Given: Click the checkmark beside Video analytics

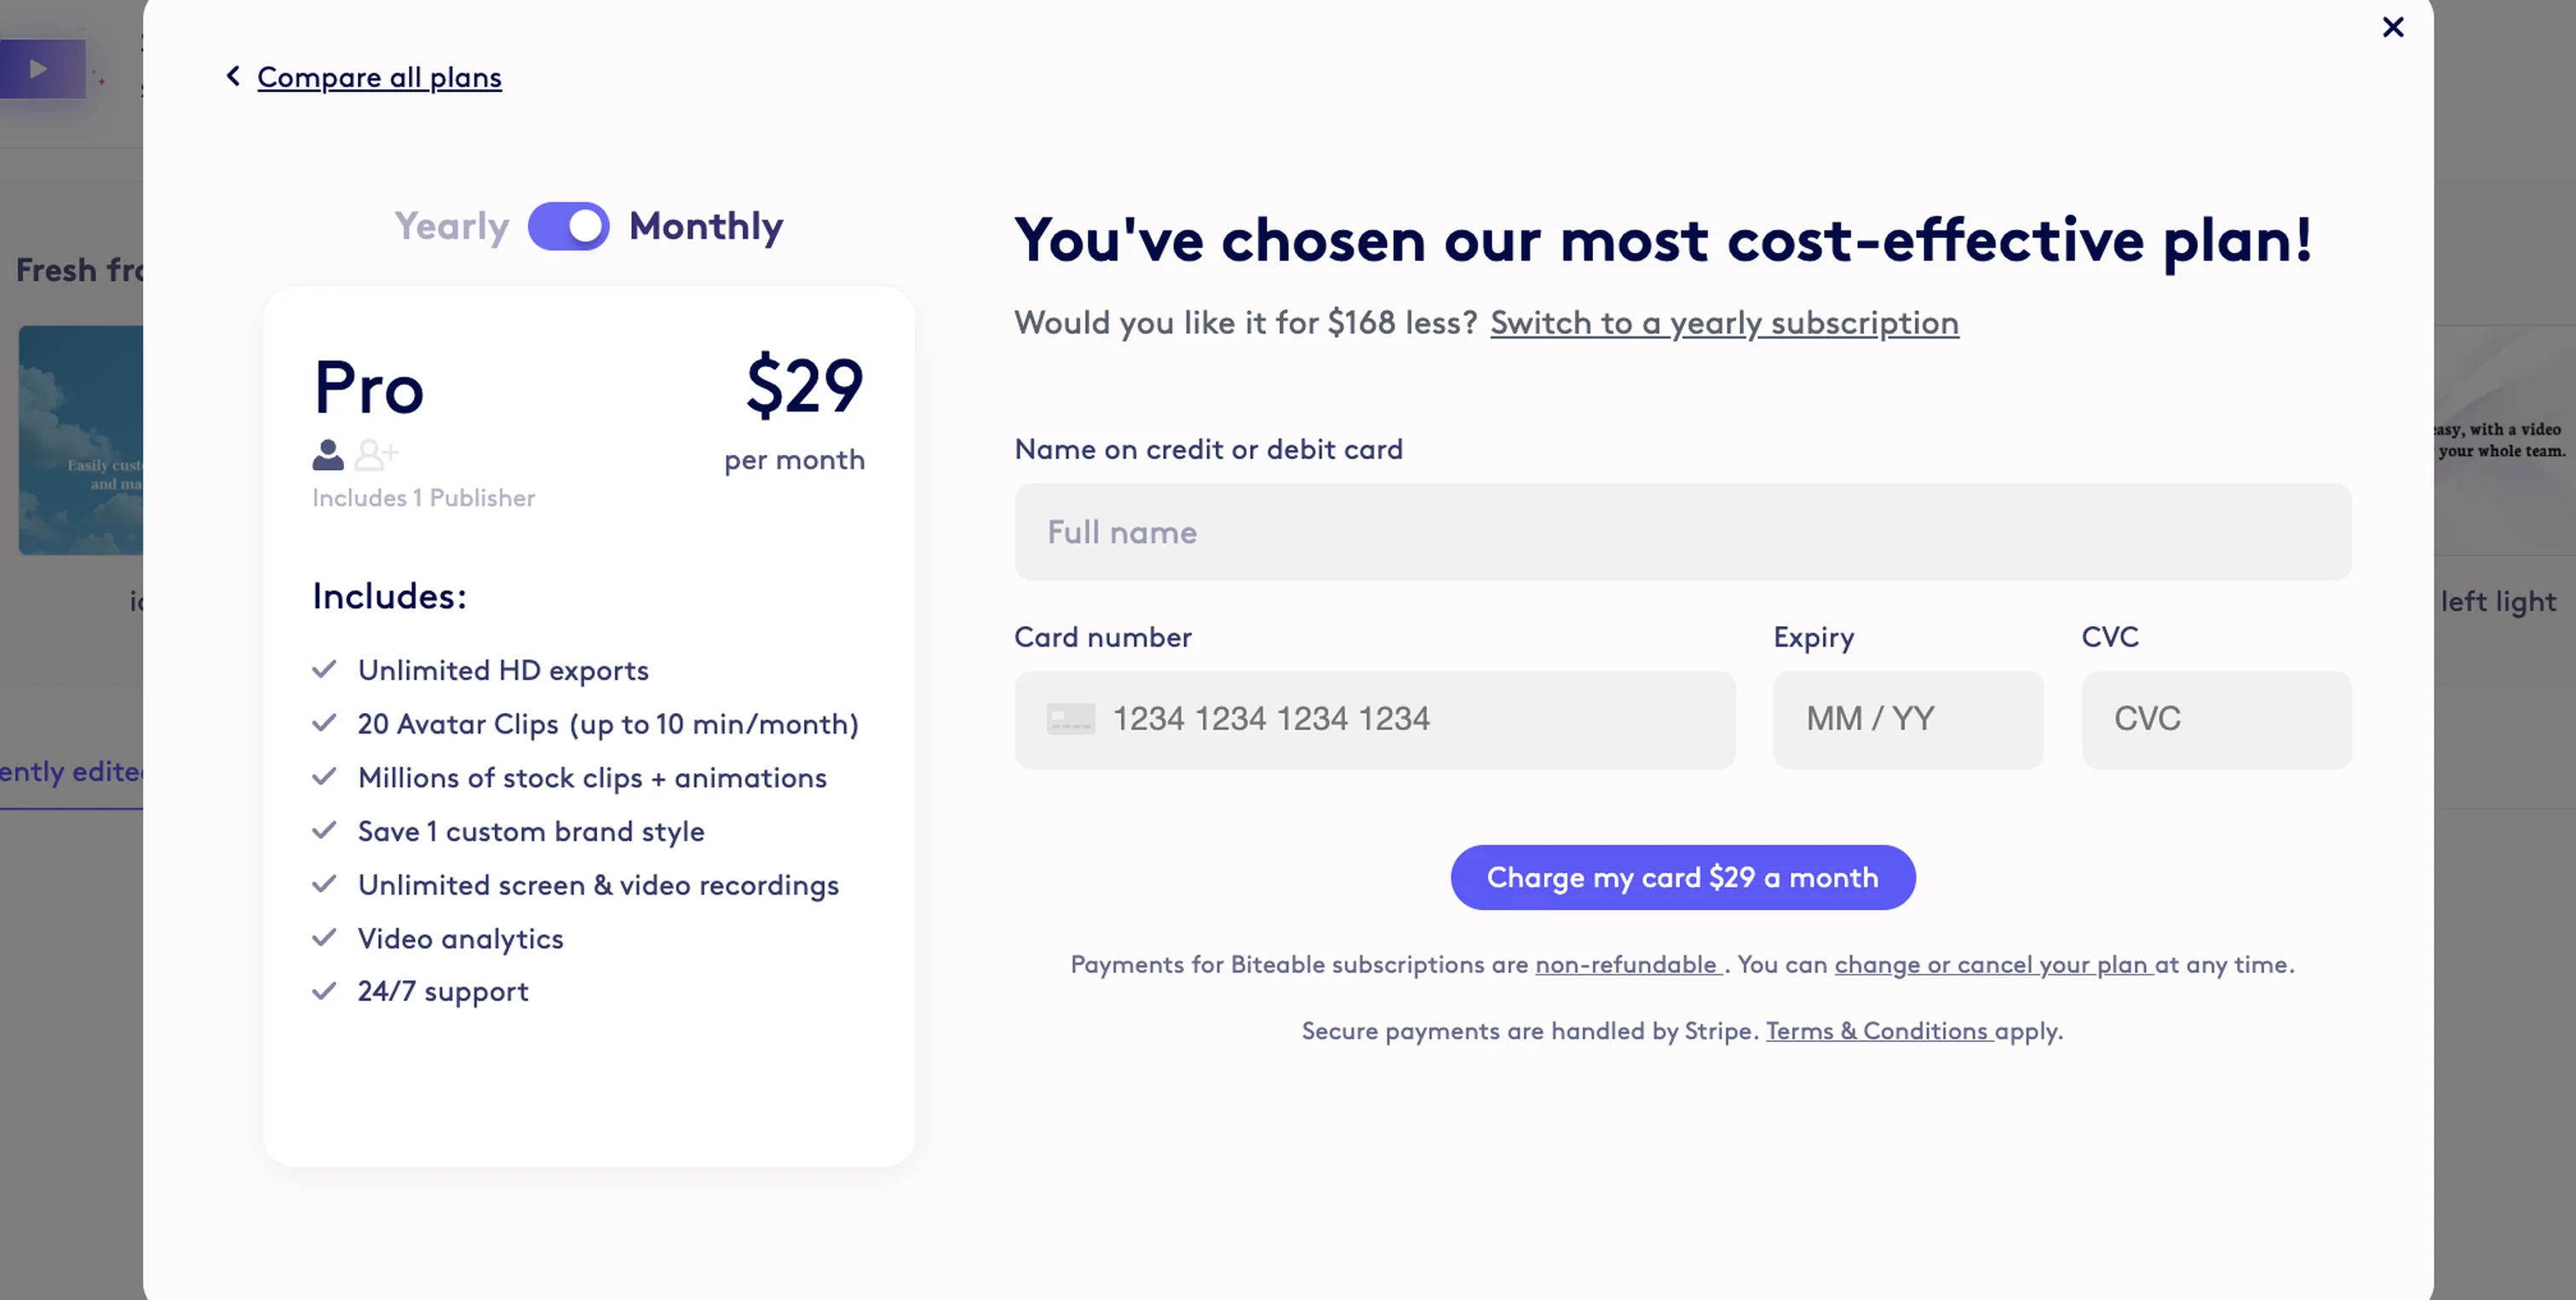Looking at the screenshot, I should (325, 938).
